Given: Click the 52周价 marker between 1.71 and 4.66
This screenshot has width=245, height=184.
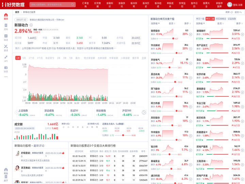Looking at the screenshot, I should click(123, 135).
